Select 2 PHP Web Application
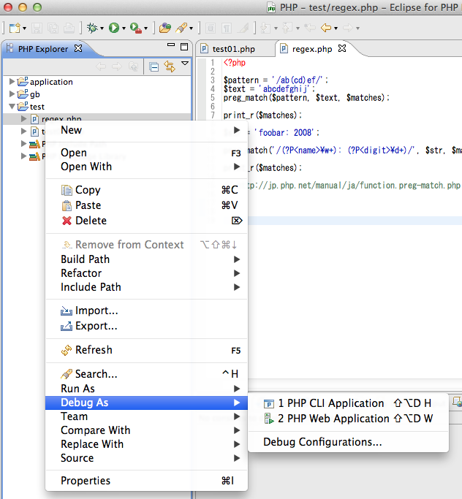This screenshot has width=462, height=499. tap(348, 419)
